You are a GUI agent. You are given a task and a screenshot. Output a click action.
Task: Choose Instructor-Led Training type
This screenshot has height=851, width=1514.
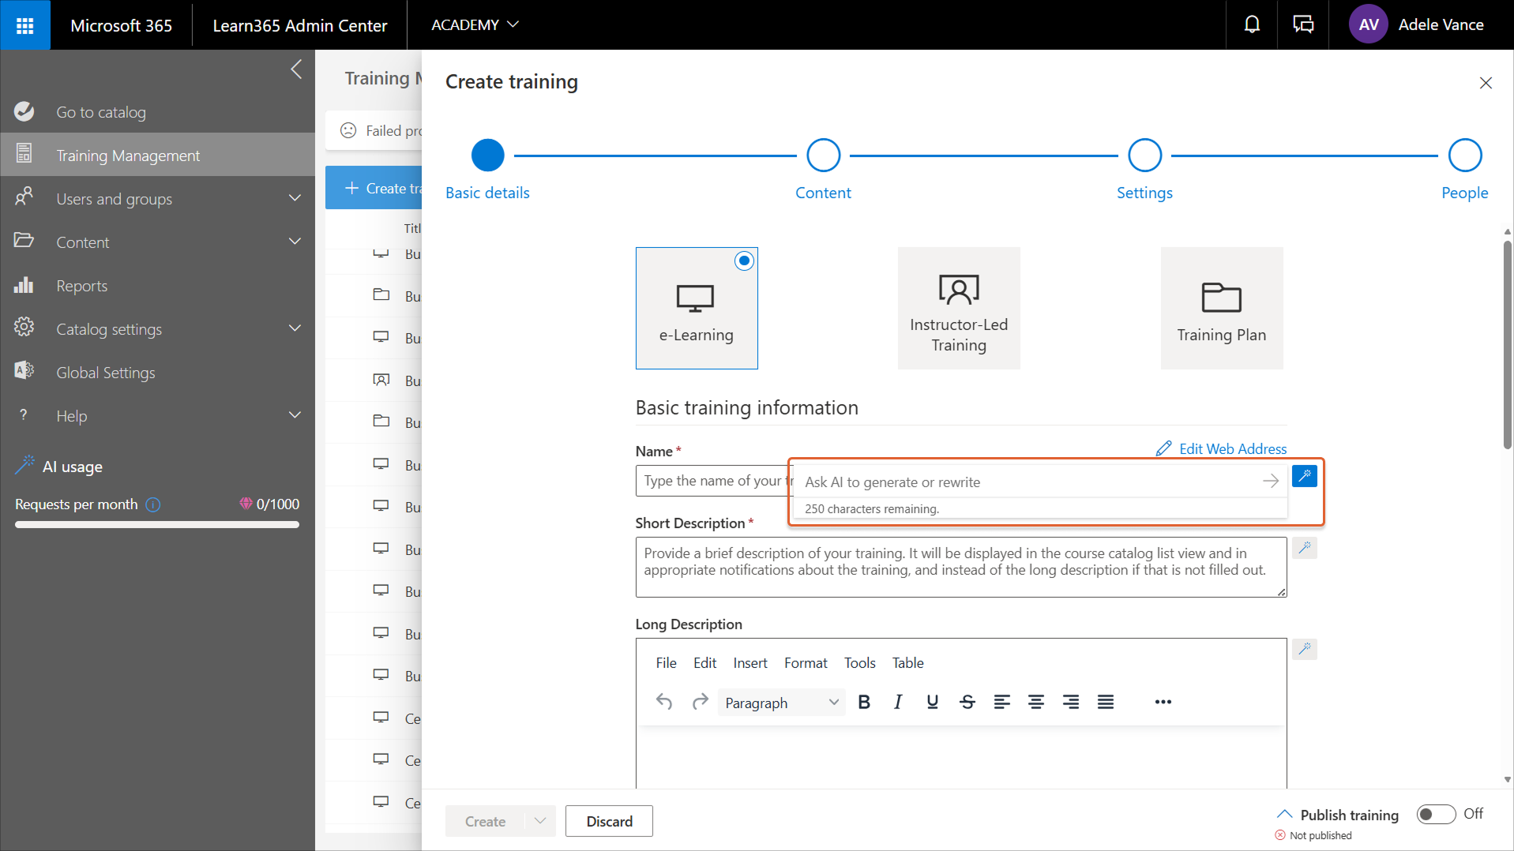tap(958, 308)
